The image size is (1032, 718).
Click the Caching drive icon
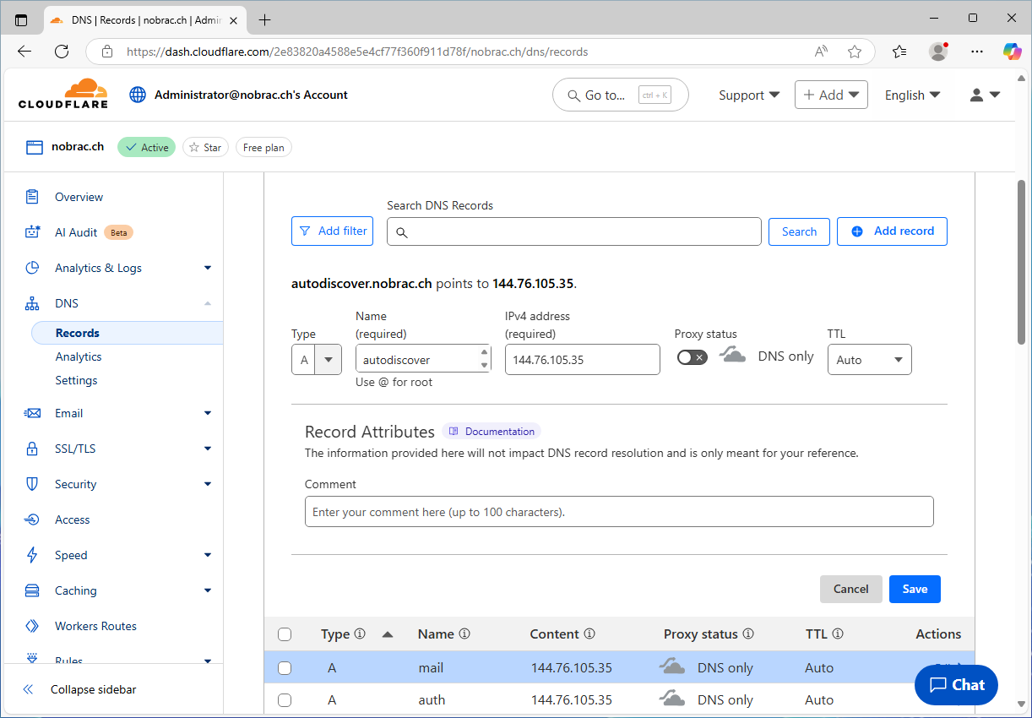tap(32, 590)
